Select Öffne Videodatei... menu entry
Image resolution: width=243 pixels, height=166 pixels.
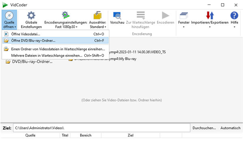[x=55, y=34]
